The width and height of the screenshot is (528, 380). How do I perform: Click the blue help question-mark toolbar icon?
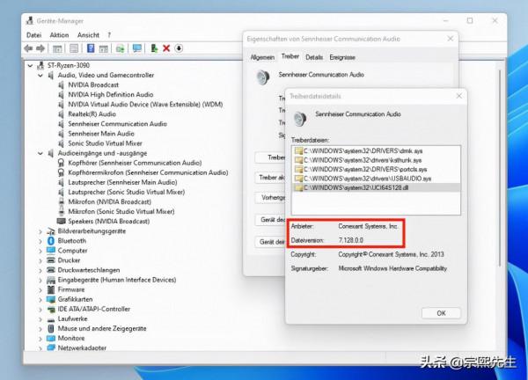tap(91, 48)
